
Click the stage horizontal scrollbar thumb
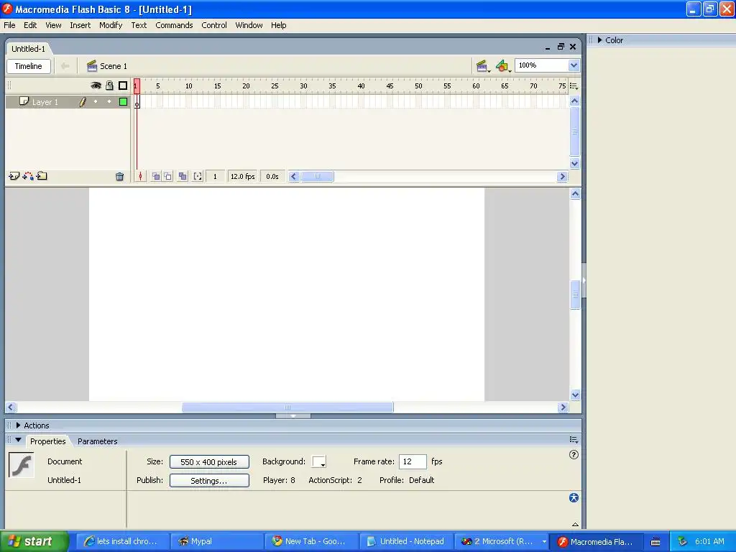[x=287, y=408]
